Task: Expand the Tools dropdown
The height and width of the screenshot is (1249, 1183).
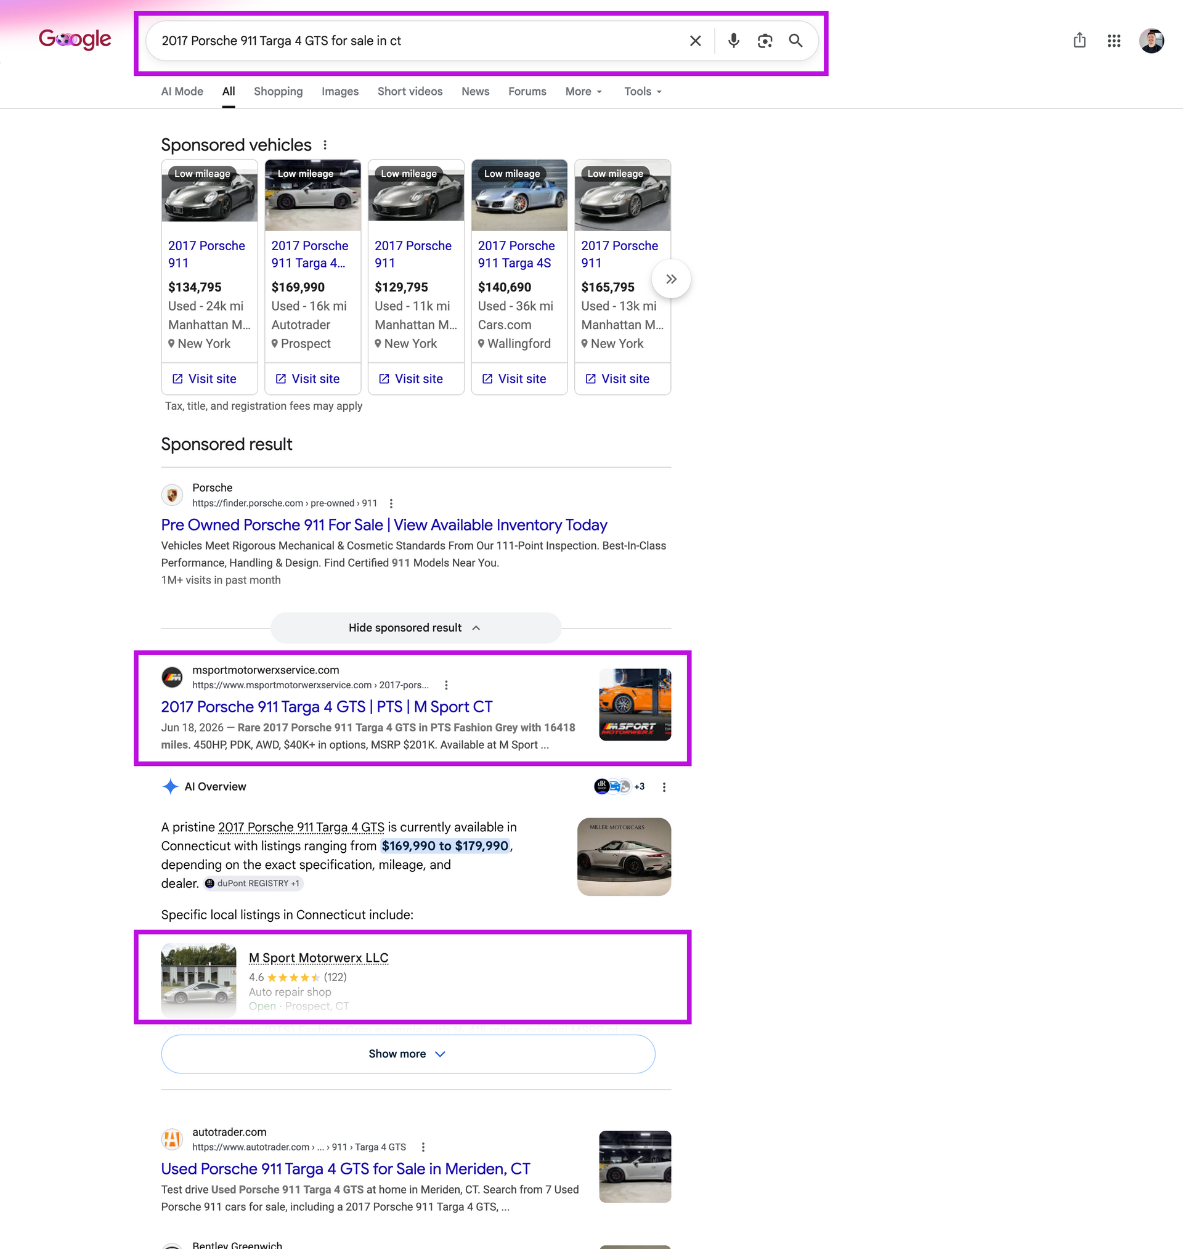Action: (643, 91)
